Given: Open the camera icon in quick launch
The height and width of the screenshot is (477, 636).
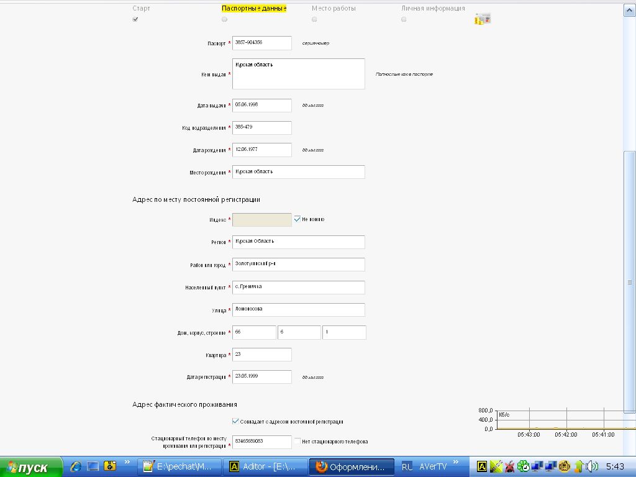Looking at the screenshot, I should point(110,466).
